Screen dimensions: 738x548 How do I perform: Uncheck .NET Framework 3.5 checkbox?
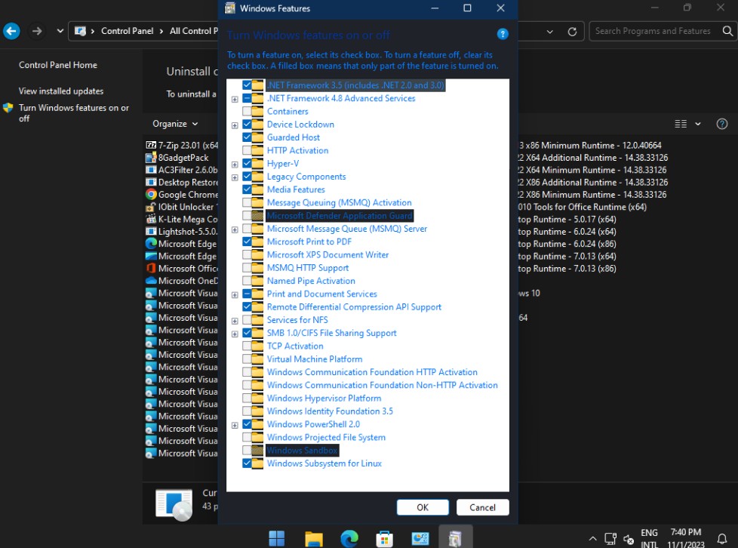[247, 85]
